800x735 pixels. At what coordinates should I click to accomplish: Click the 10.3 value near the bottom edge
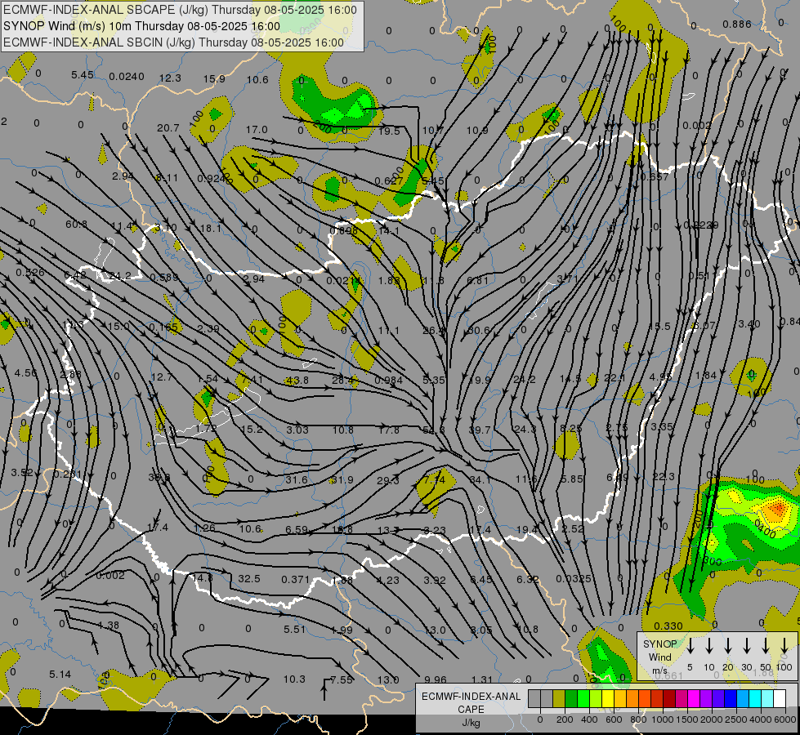tap(294, 679)
